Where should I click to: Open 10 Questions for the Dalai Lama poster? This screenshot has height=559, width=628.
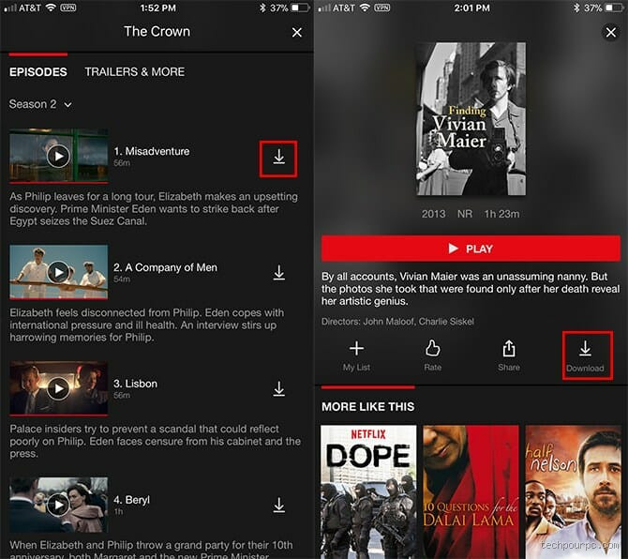[x=471, y=492]
